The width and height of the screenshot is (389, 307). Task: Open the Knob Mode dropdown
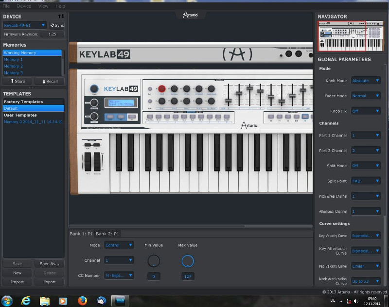click(x=366, y=81)
